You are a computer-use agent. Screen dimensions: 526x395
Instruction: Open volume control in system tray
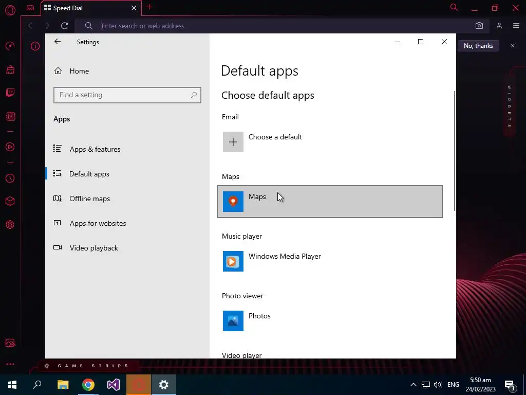pos(438,385)
